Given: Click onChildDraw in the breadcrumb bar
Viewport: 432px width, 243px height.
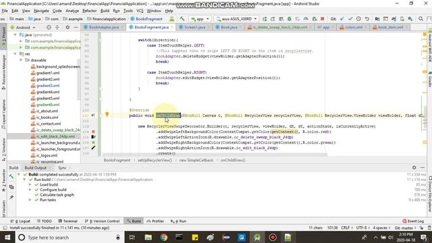Looking at the screenshot, I should coord(233,160).
